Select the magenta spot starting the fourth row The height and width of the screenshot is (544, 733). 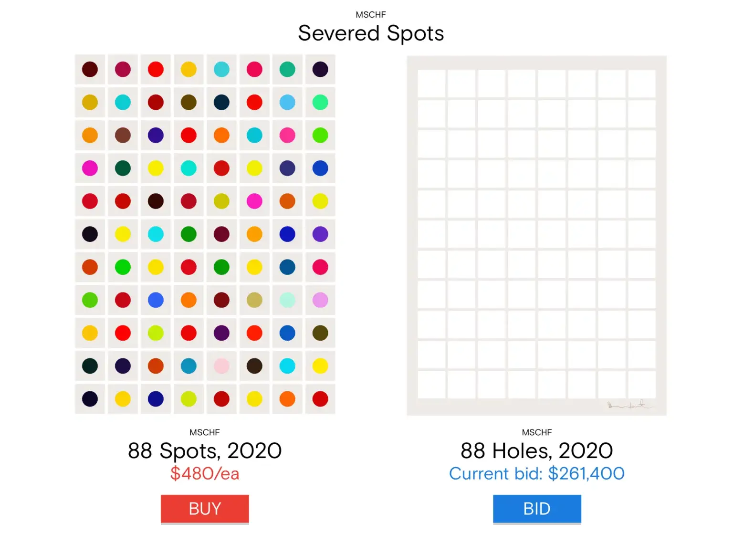[90, 168]
